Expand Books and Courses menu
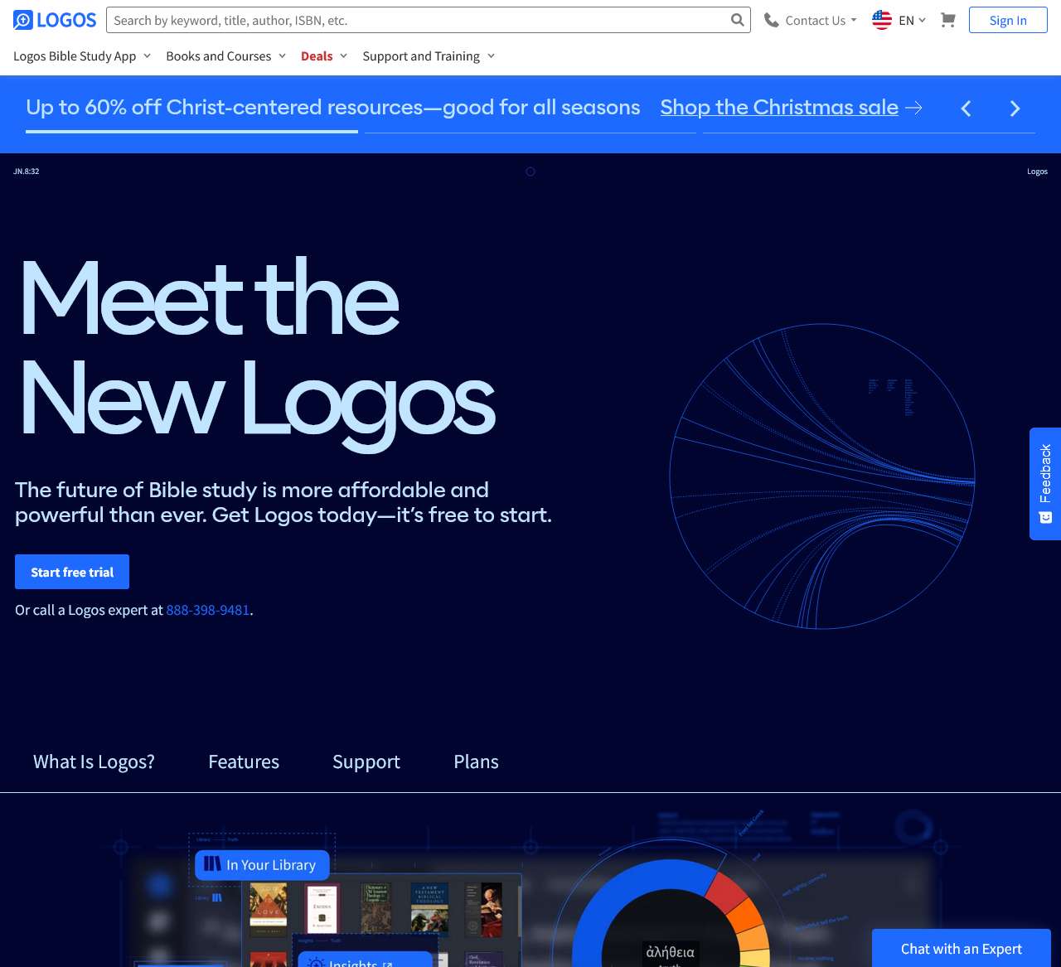The image size is (1061, 967). [x=225, y=56]
